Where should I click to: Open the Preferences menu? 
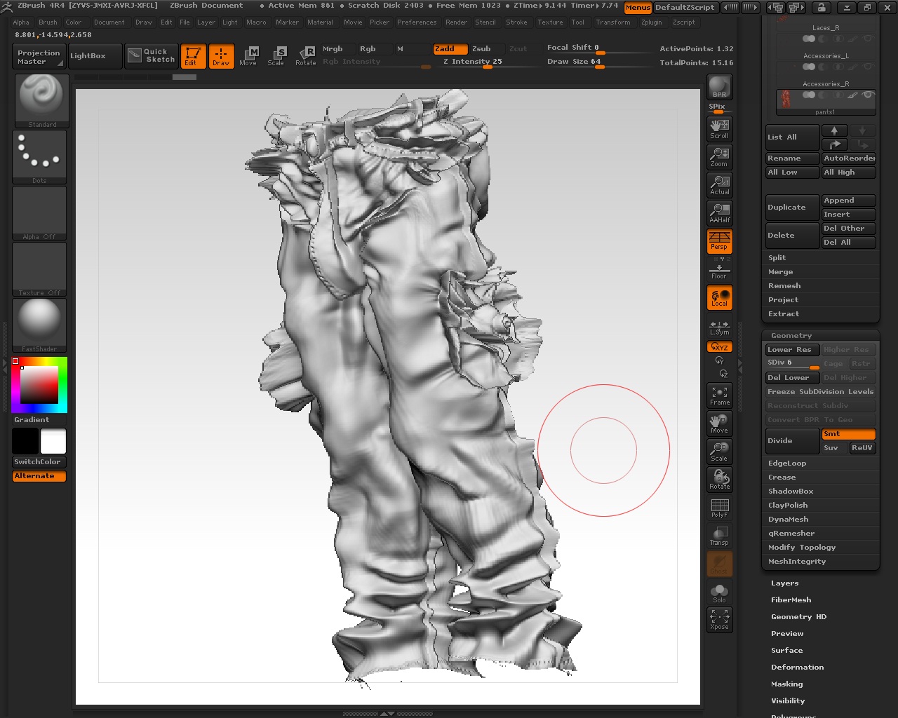point(416,22)
